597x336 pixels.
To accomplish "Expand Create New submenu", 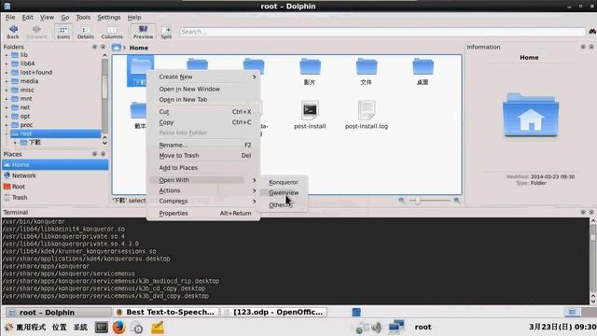I will point(203,77).
